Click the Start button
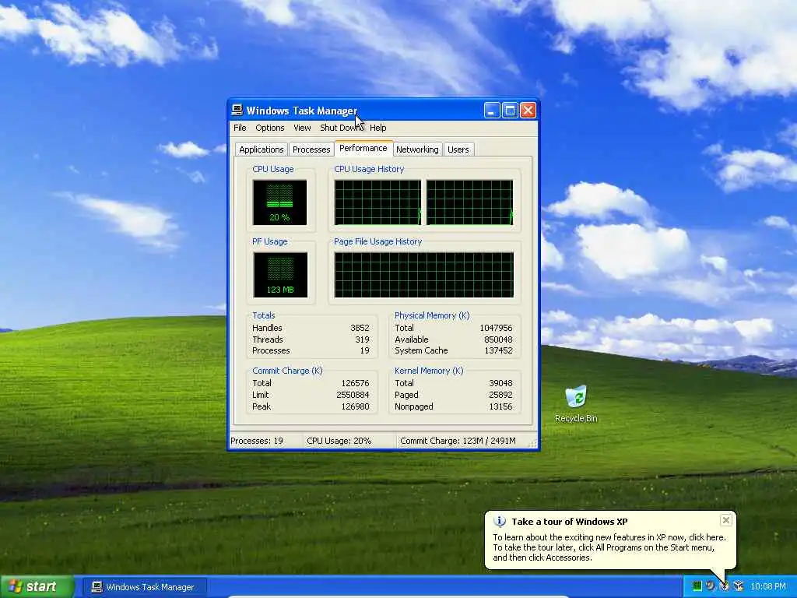This screenshot has height=598, width=797. pyautogui.click(x=37, y=587)
